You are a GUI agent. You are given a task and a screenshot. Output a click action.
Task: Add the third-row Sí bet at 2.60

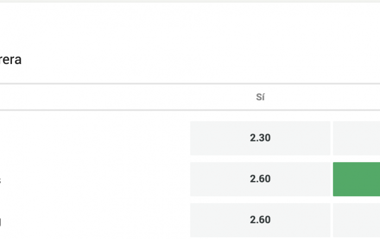tap(260, 220)
